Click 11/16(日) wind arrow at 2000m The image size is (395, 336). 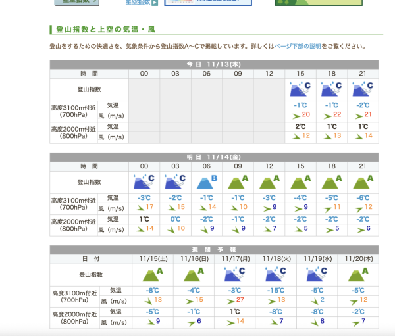pyautogui.click(x=191, y=323)
